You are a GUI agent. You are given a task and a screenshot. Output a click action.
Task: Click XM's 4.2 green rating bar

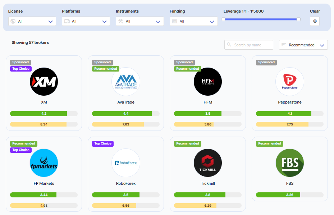pos(44,114)
